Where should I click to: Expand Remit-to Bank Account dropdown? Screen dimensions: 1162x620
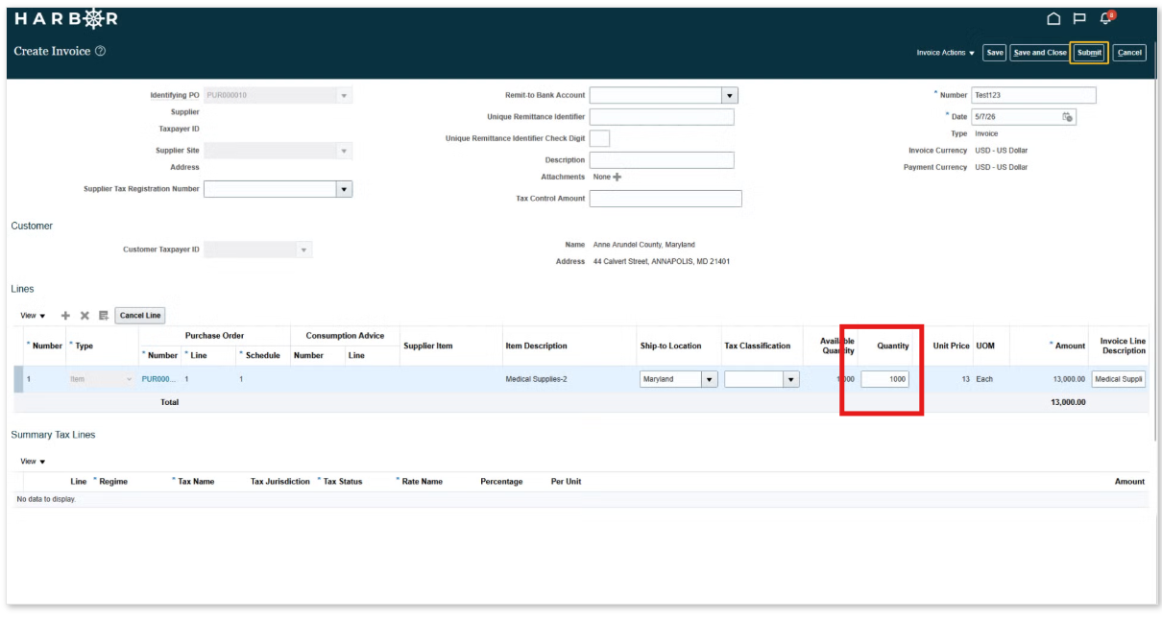click(x=730, y=95)
